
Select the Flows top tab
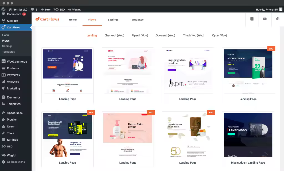click(x=92, y=20)
